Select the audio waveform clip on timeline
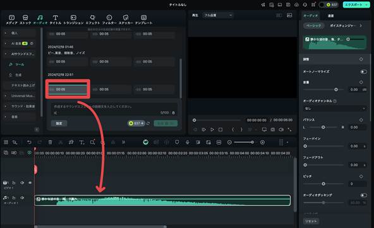This screenshot has width=374, height=228. (x=162, y=200)
